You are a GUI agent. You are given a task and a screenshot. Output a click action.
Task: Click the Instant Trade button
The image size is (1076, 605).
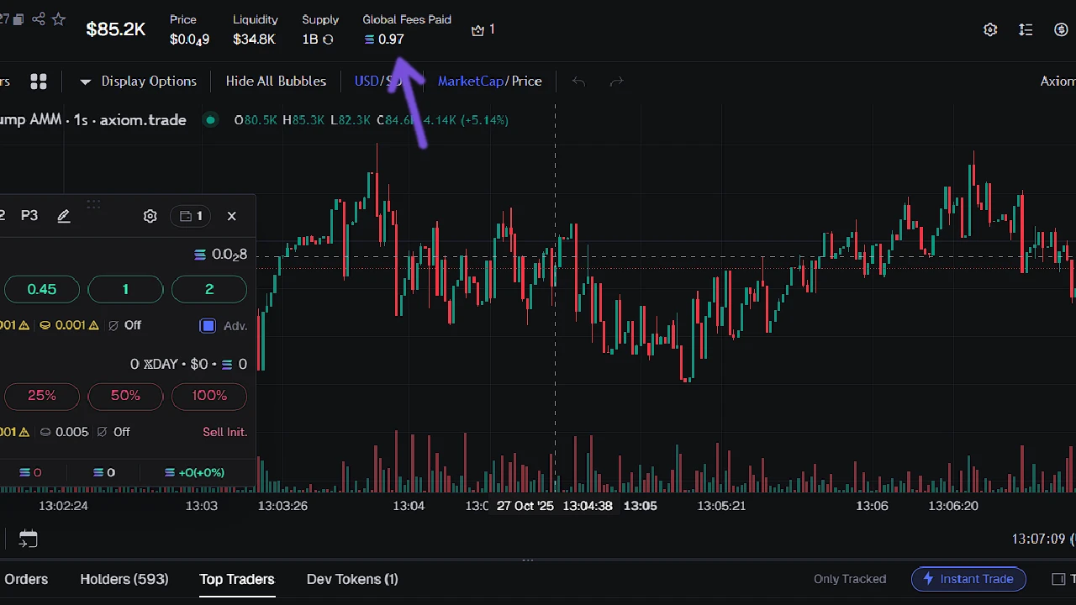(968, 579)
